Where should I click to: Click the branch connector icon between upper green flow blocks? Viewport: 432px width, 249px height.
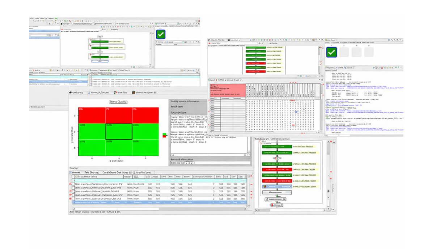coord(276,158)
